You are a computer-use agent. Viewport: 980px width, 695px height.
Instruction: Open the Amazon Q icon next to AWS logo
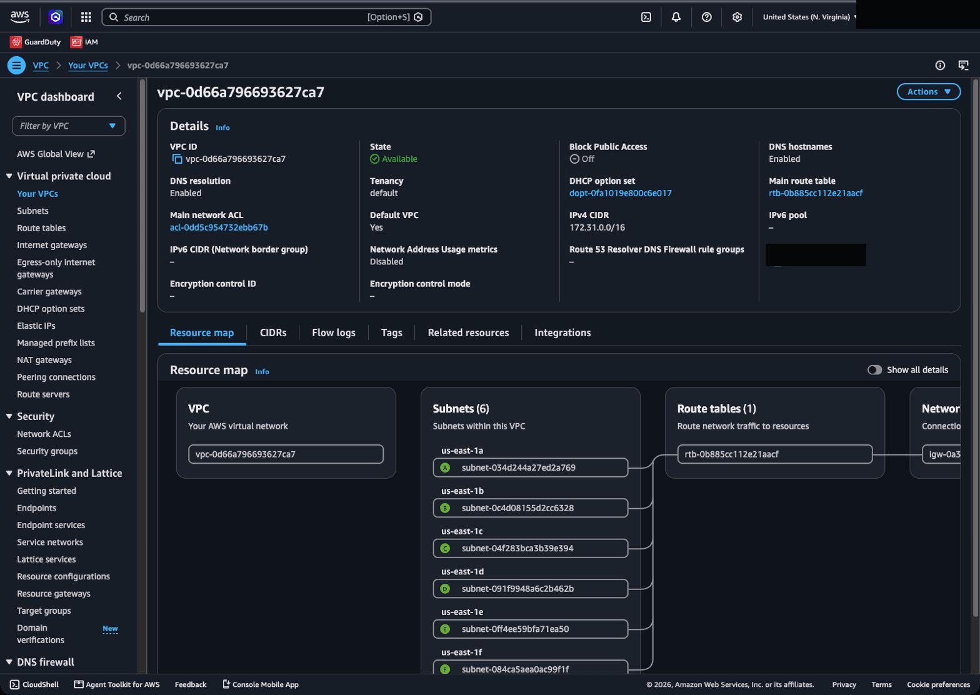[56, 17]
